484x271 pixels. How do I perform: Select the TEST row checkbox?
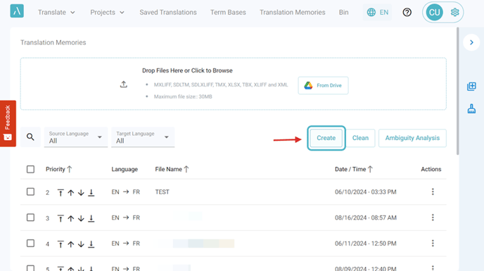coord(30,192)
